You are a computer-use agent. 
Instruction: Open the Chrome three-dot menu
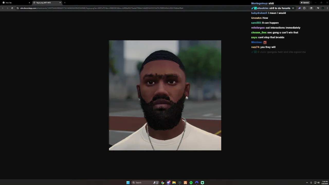(327, 8)
